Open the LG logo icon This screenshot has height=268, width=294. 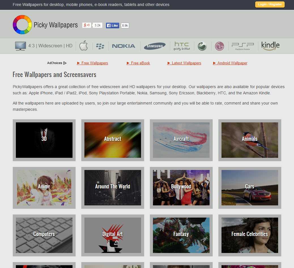point(219,46)
